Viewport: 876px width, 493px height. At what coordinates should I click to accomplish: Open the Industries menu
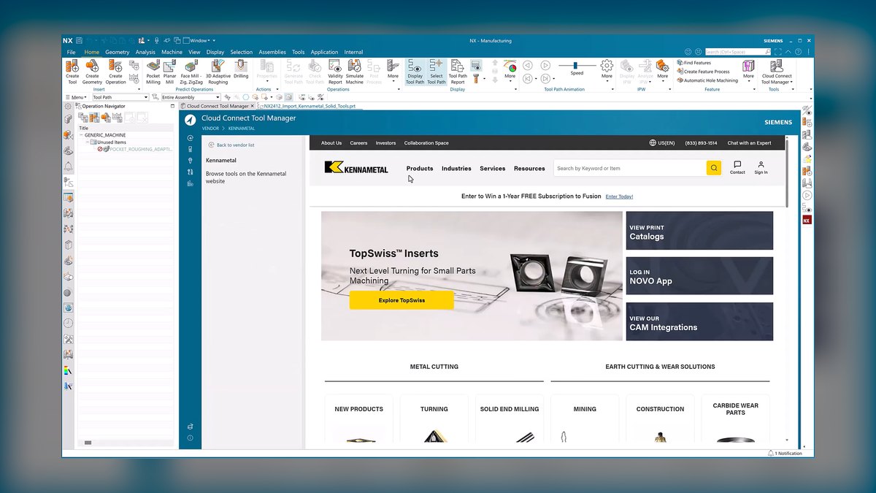pos(456,168)
